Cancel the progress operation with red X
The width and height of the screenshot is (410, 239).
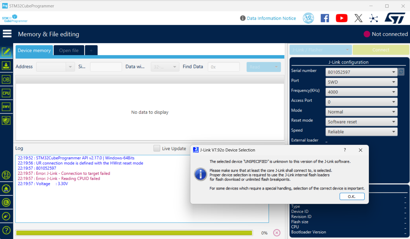(277, 233)
